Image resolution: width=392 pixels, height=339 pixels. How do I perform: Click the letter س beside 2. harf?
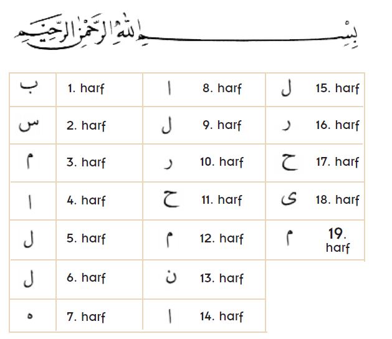tap(29, 125)
